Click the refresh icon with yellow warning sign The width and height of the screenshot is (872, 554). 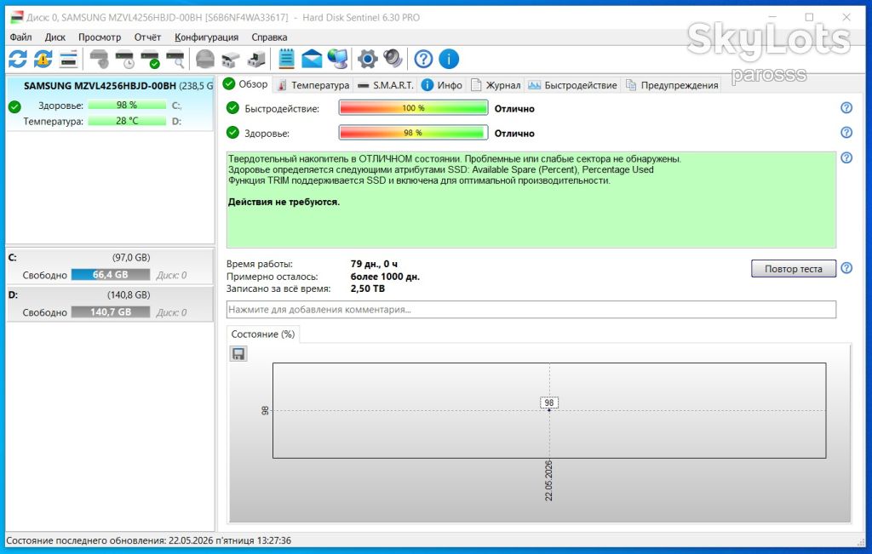(43, 59)
